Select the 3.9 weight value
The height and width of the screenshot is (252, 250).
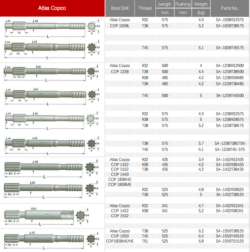pyautogui.click(x=201, y=160)
